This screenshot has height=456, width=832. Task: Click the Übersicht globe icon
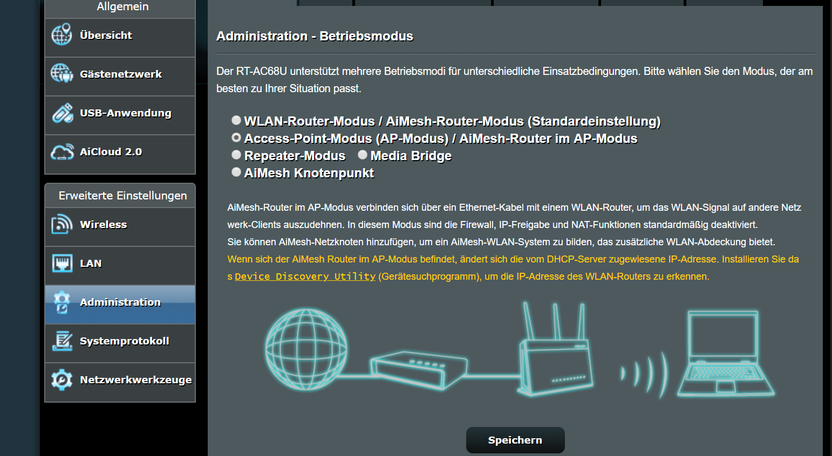pos(62,35)
